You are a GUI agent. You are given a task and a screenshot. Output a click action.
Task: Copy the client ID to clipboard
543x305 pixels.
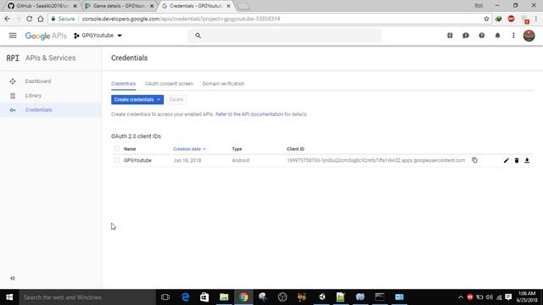(x=474, y=160)
